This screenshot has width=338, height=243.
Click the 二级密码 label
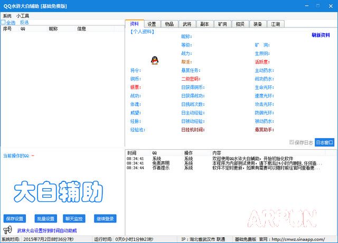coord(191,79)
